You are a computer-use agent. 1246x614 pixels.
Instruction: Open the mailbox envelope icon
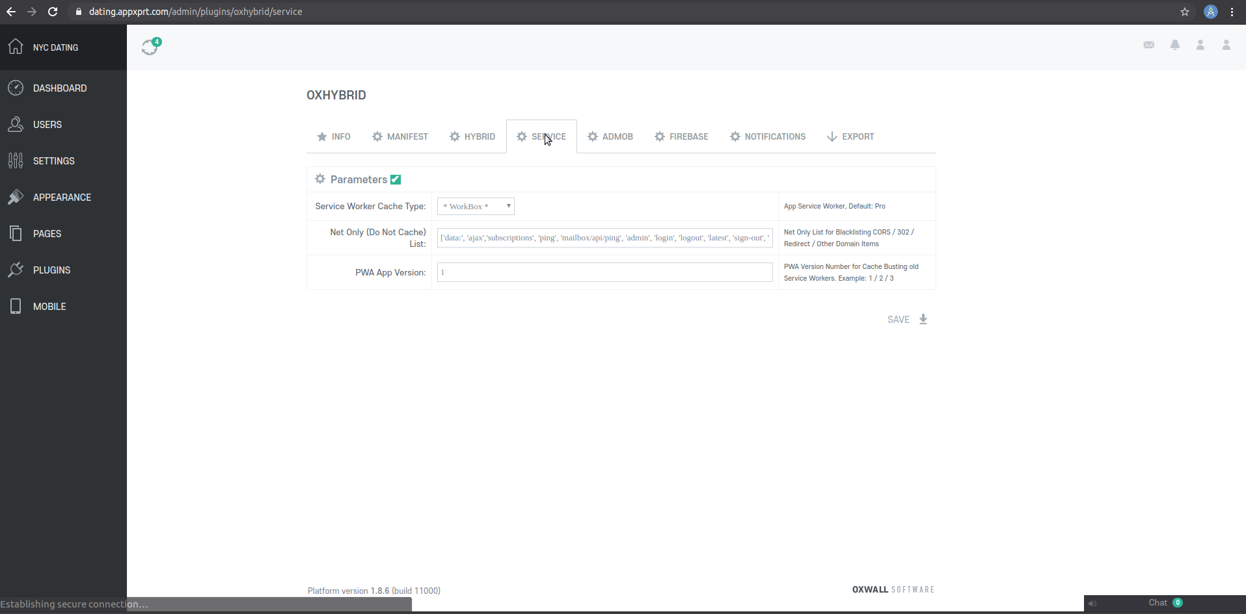point(1148,45)
